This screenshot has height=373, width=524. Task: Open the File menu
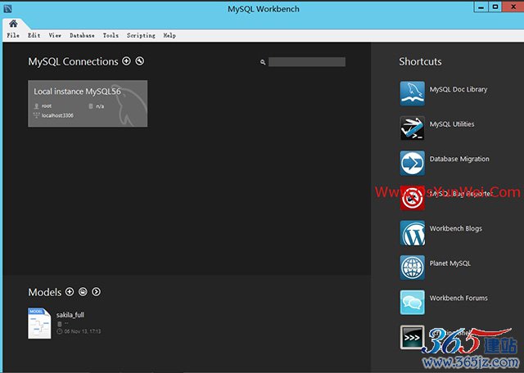(13, 35)
